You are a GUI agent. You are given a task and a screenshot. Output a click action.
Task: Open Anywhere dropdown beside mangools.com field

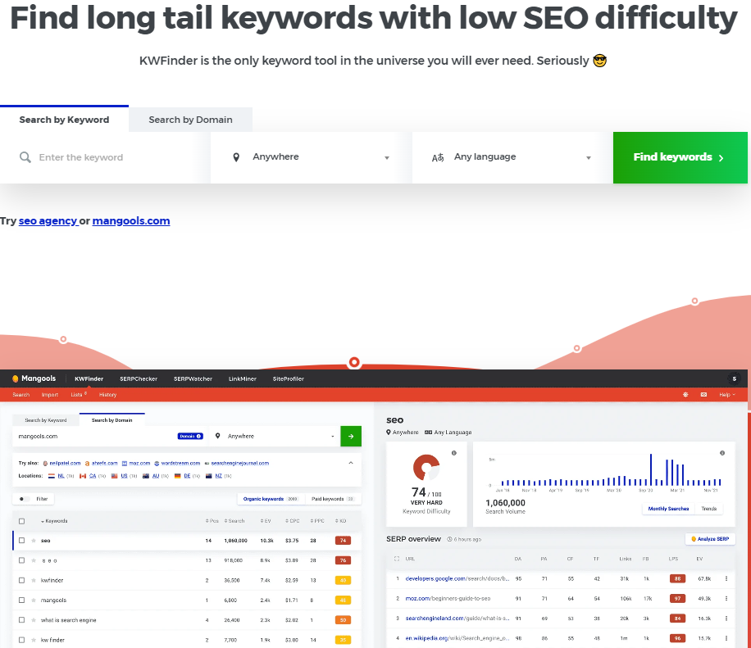tap(275, 436)
